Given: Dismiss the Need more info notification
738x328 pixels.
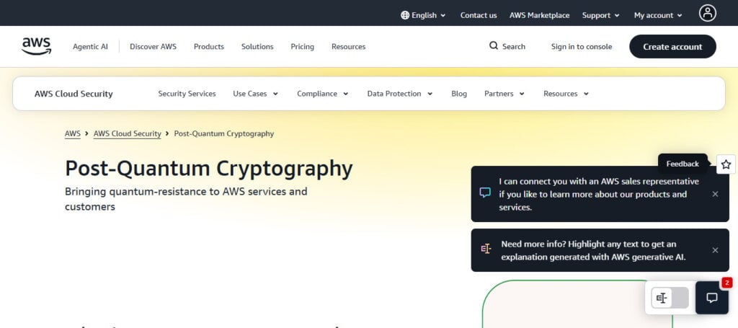Looking at the screenshot, I should [715, 250].
